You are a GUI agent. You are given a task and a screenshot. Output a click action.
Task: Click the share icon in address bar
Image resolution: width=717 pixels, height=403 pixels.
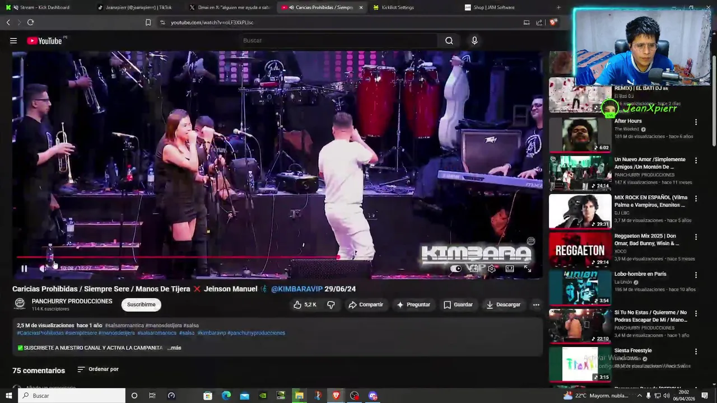[539, 22]
